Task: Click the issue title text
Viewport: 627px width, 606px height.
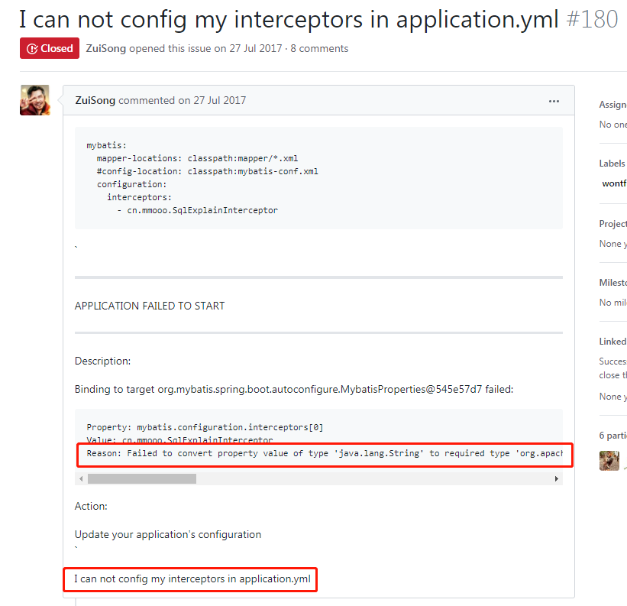Action: click(x=289, y=19)
